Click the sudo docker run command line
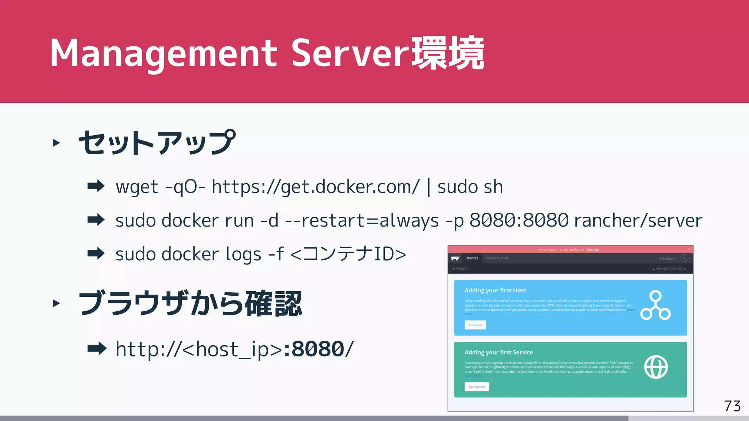Screen dimensions: 749x421 [x=409, y=220]
